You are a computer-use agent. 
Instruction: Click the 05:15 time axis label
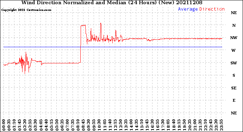pos(51,125)
